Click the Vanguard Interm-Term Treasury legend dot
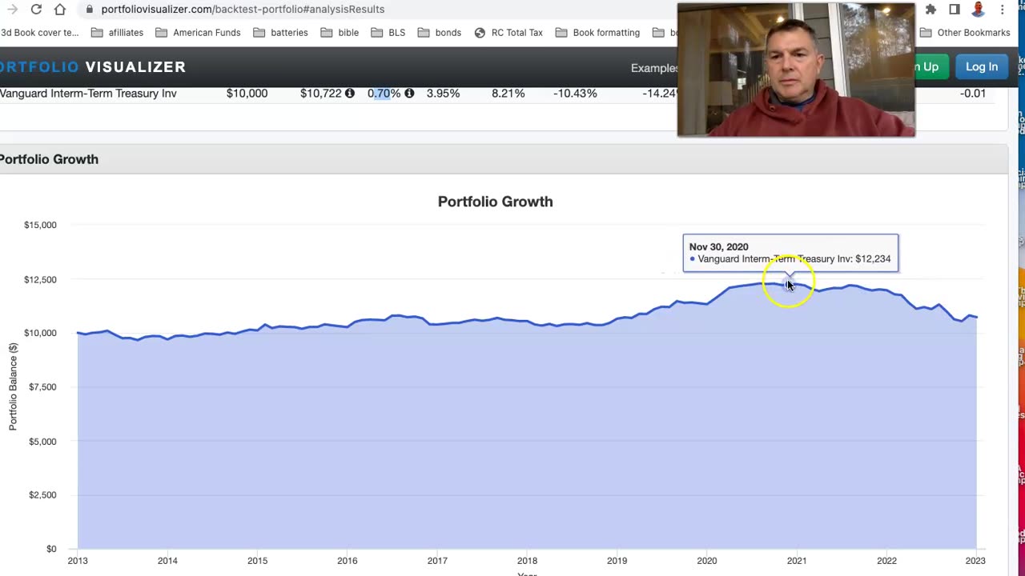This screenshot has height=576, width=1025. tap(693, 259)
